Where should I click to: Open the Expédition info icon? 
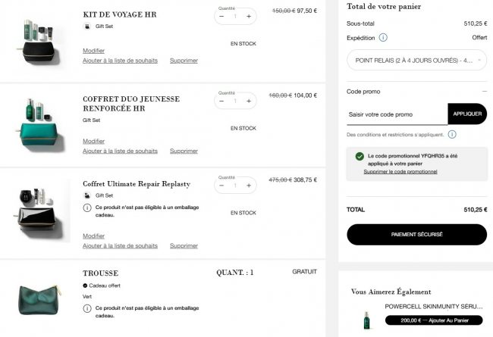point(383,38)
